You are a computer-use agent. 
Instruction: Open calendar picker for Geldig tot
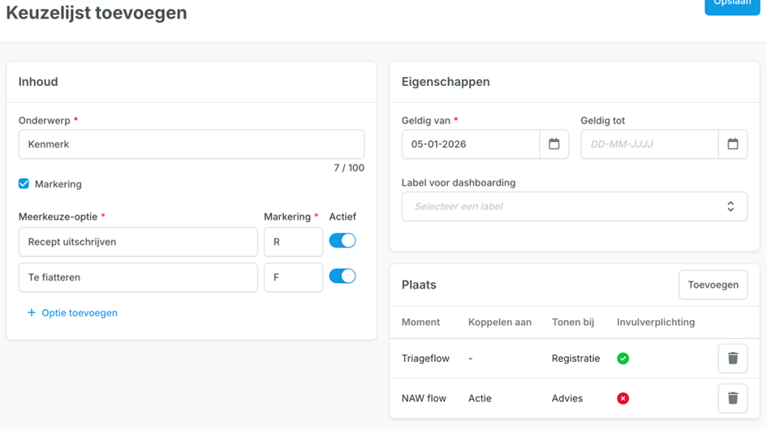coord(732,144)
